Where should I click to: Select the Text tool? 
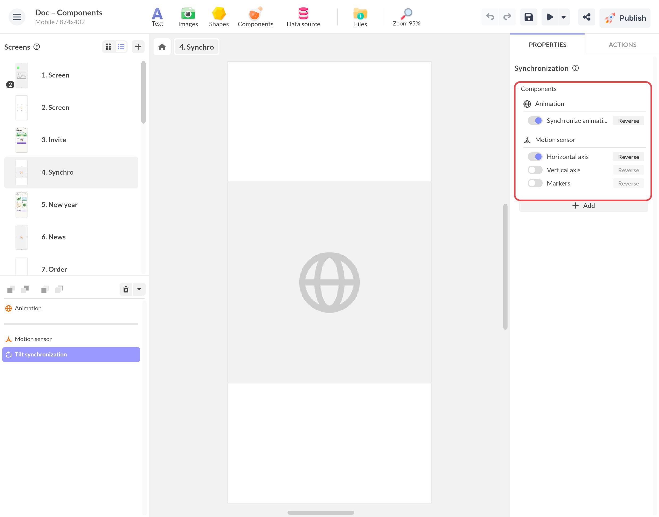click(x=157, y=17)
